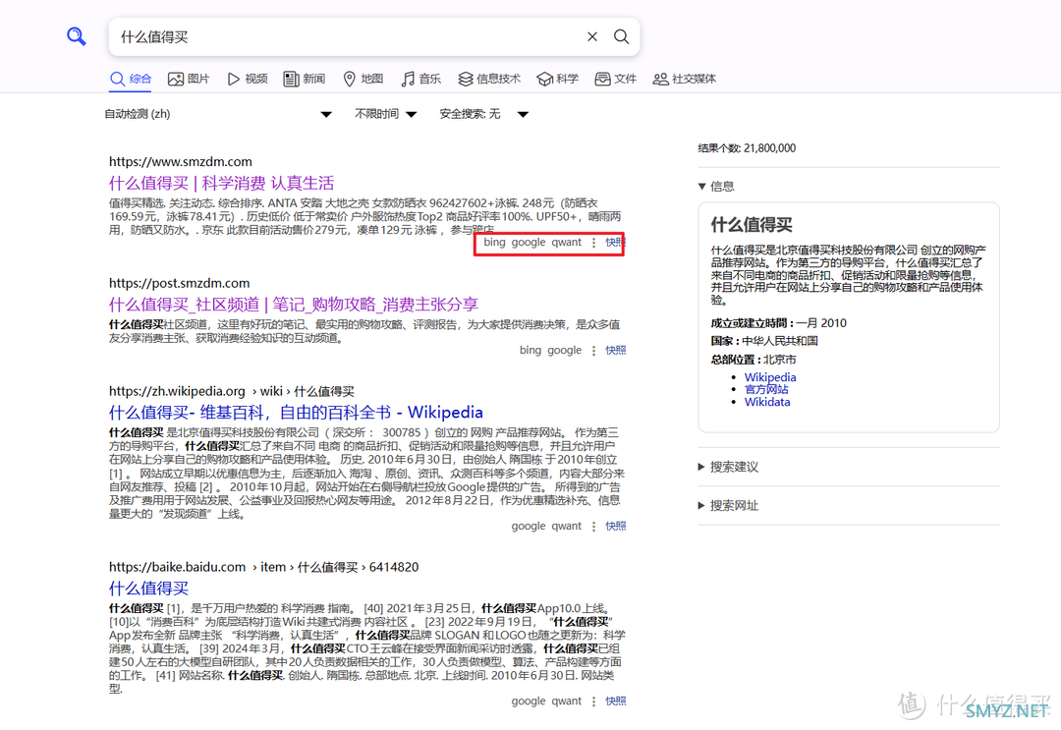1061x730 pixels.
Task: Switch to the 科学 science tab
Action: pyautogui.click(x=558, y=80)
